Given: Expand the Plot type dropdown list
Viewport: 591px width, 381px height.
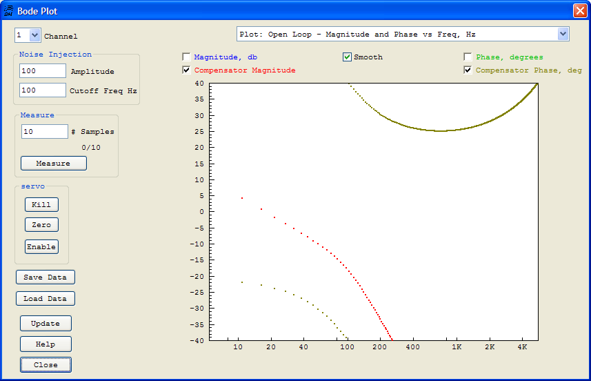Looking at the screenshot, I should point(563,34).
